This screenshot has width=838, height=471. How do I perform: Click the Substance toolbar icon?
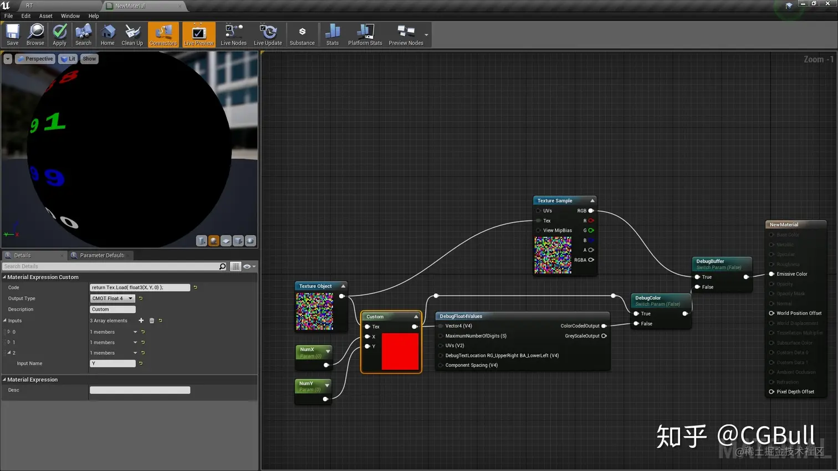pos(302,35)
